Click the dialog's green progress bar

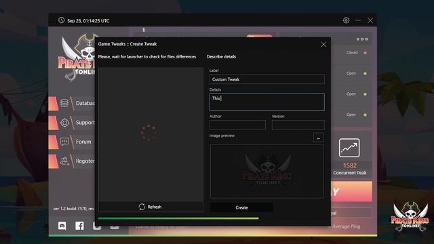pos(178,218)
